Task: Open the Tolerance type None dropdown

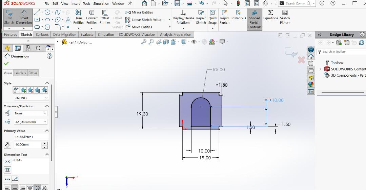Action: tap(31, 113)
